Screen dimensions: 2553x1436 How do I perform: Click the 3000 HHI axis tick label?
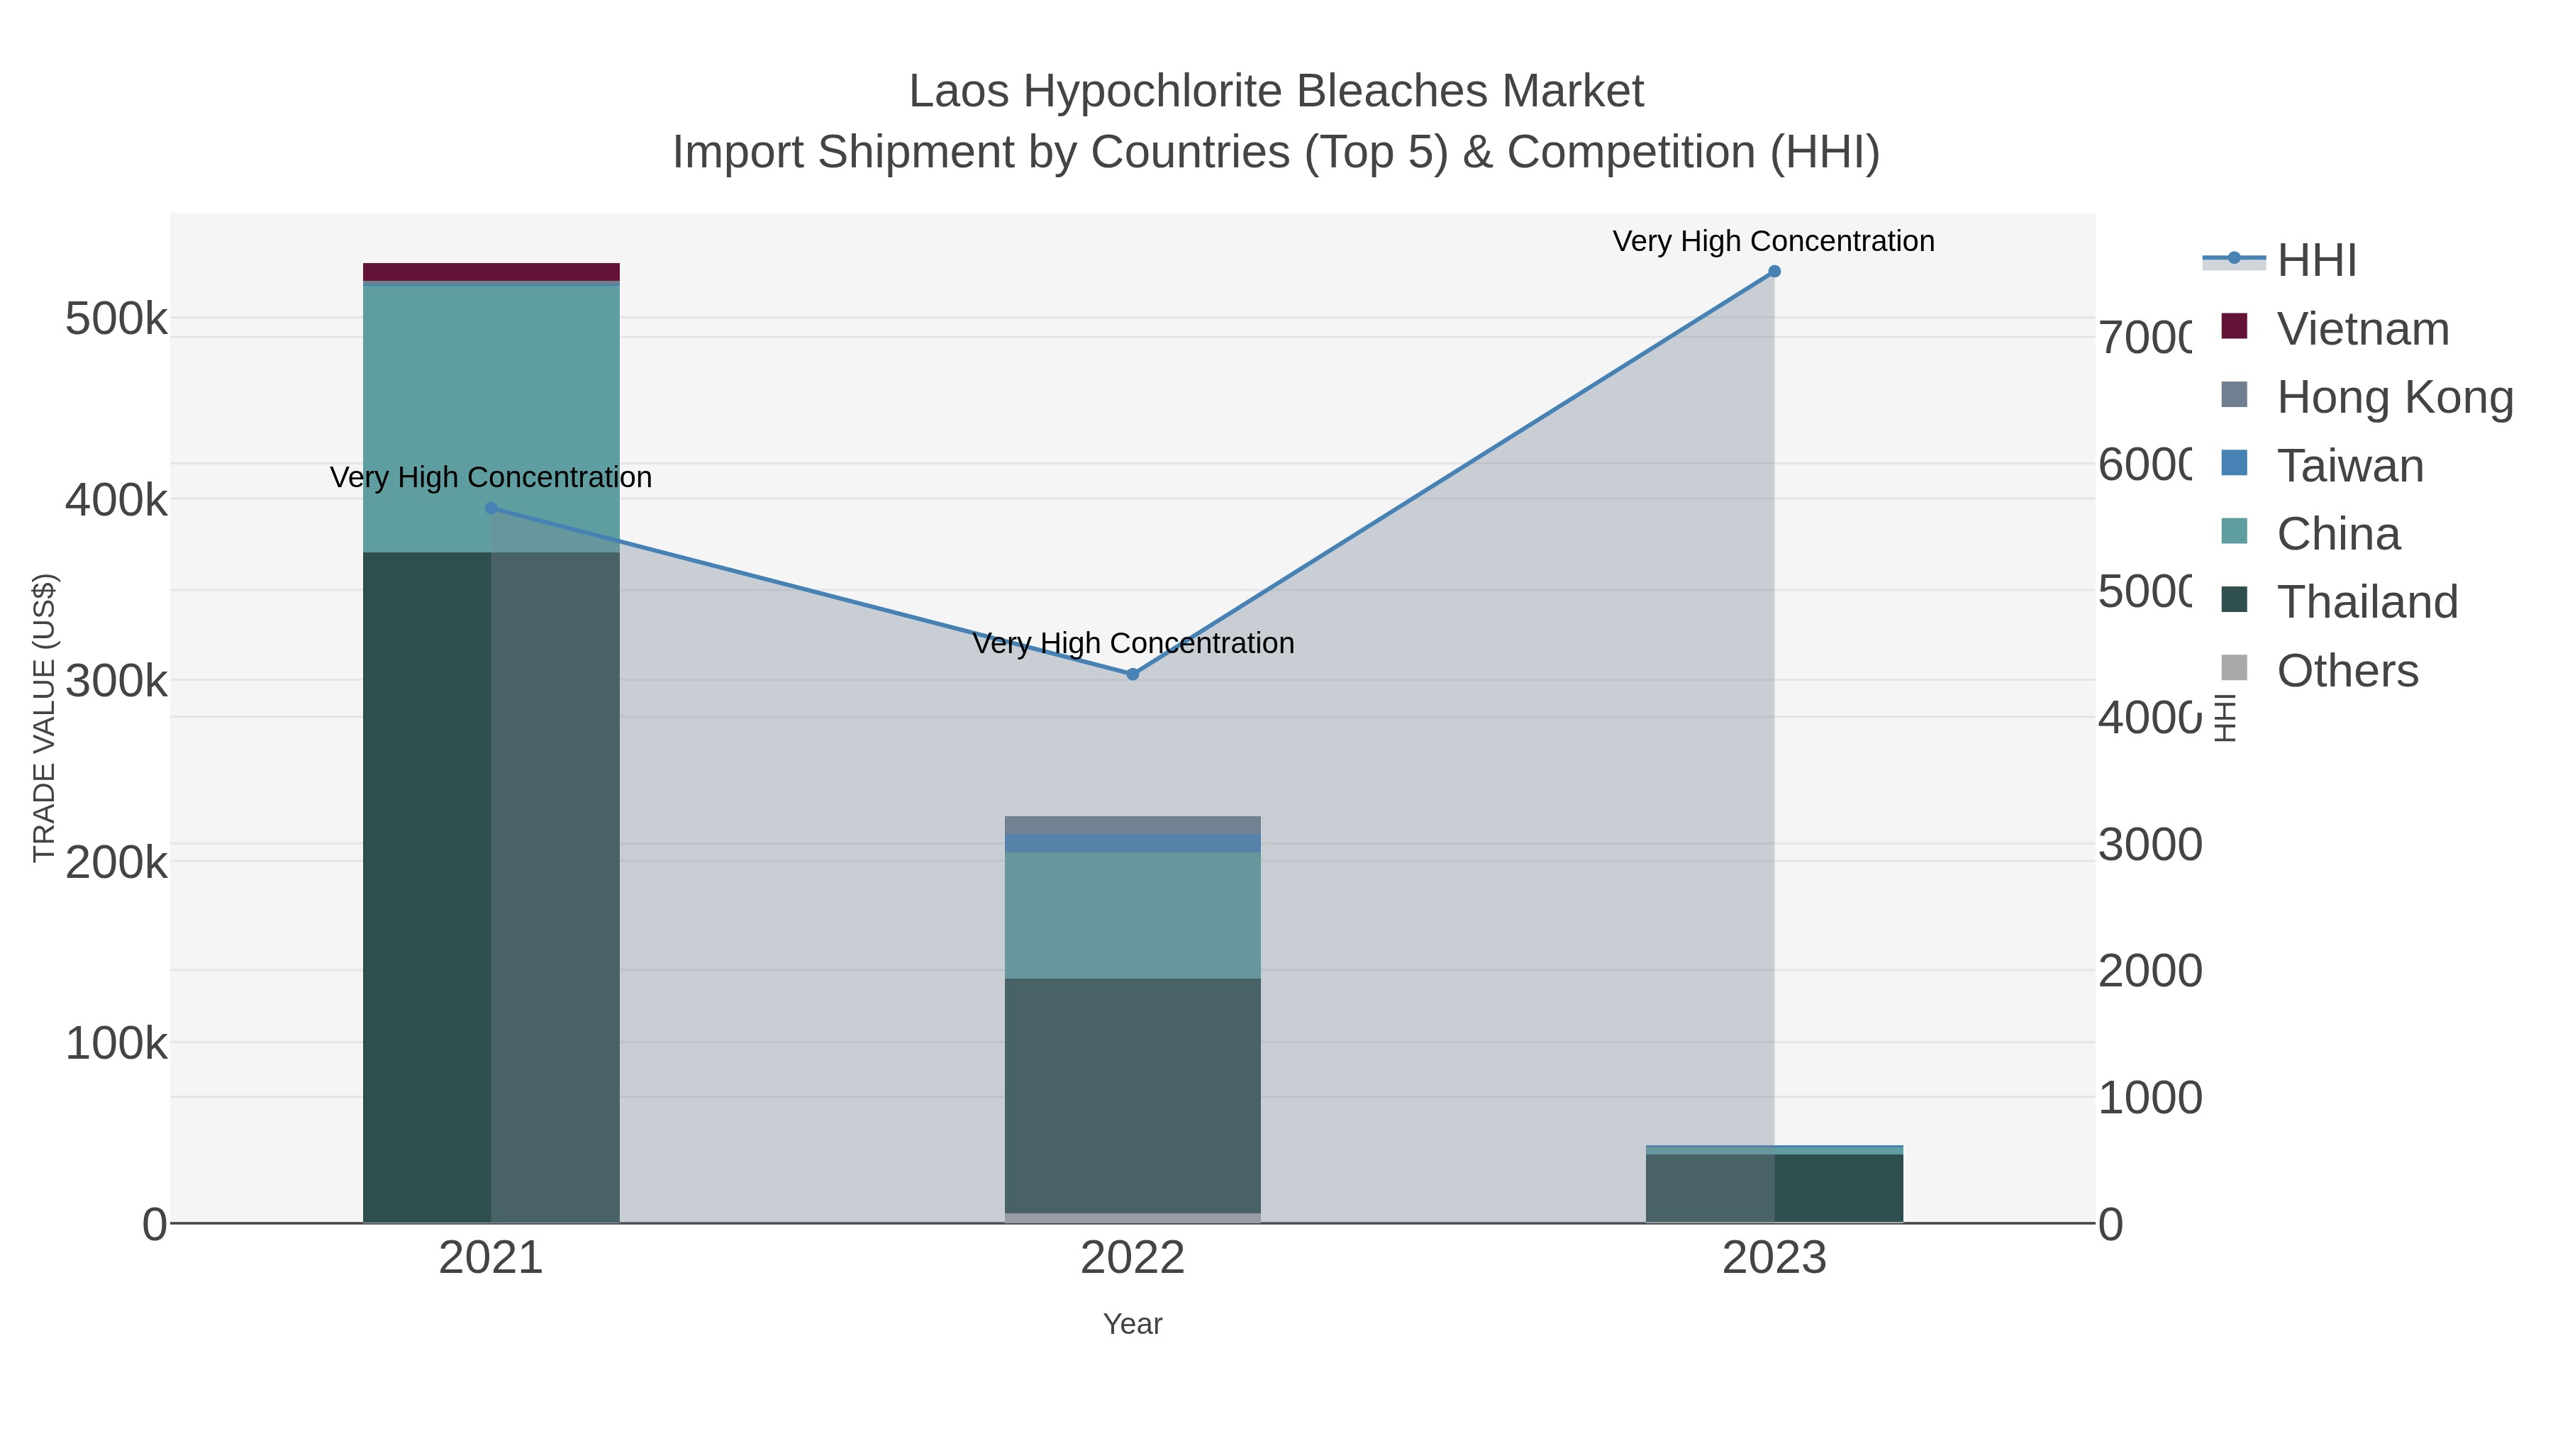(x=2151, y=845)
